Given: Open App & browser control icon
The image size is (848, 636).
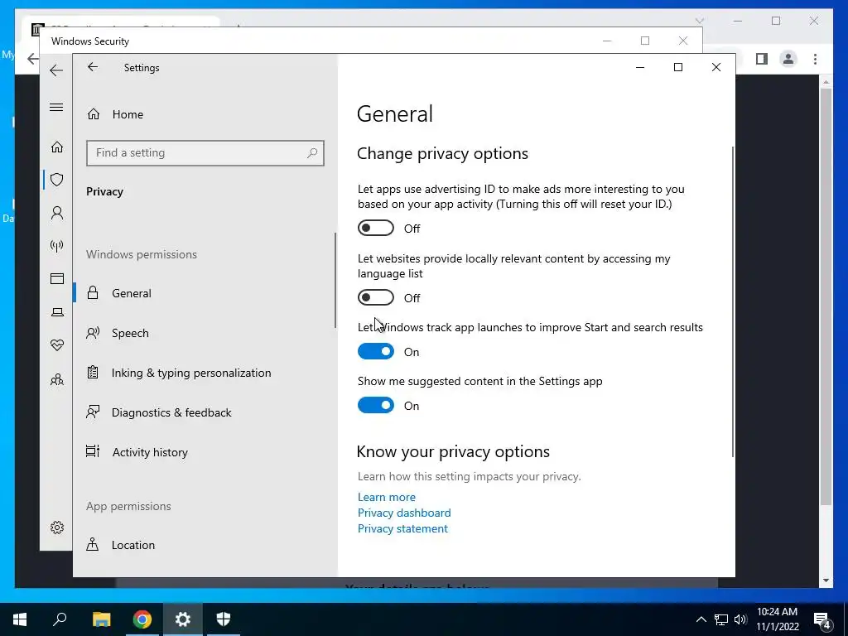Looking at the screenshot, I should pyautogui.click(x=57, y=278).
